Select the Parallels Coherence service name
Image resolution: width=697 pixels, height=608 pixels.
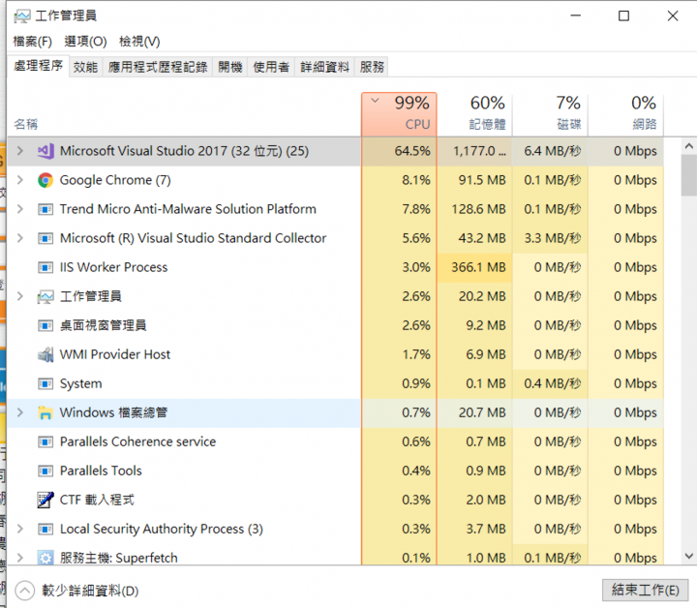click(x=137, y=441)
